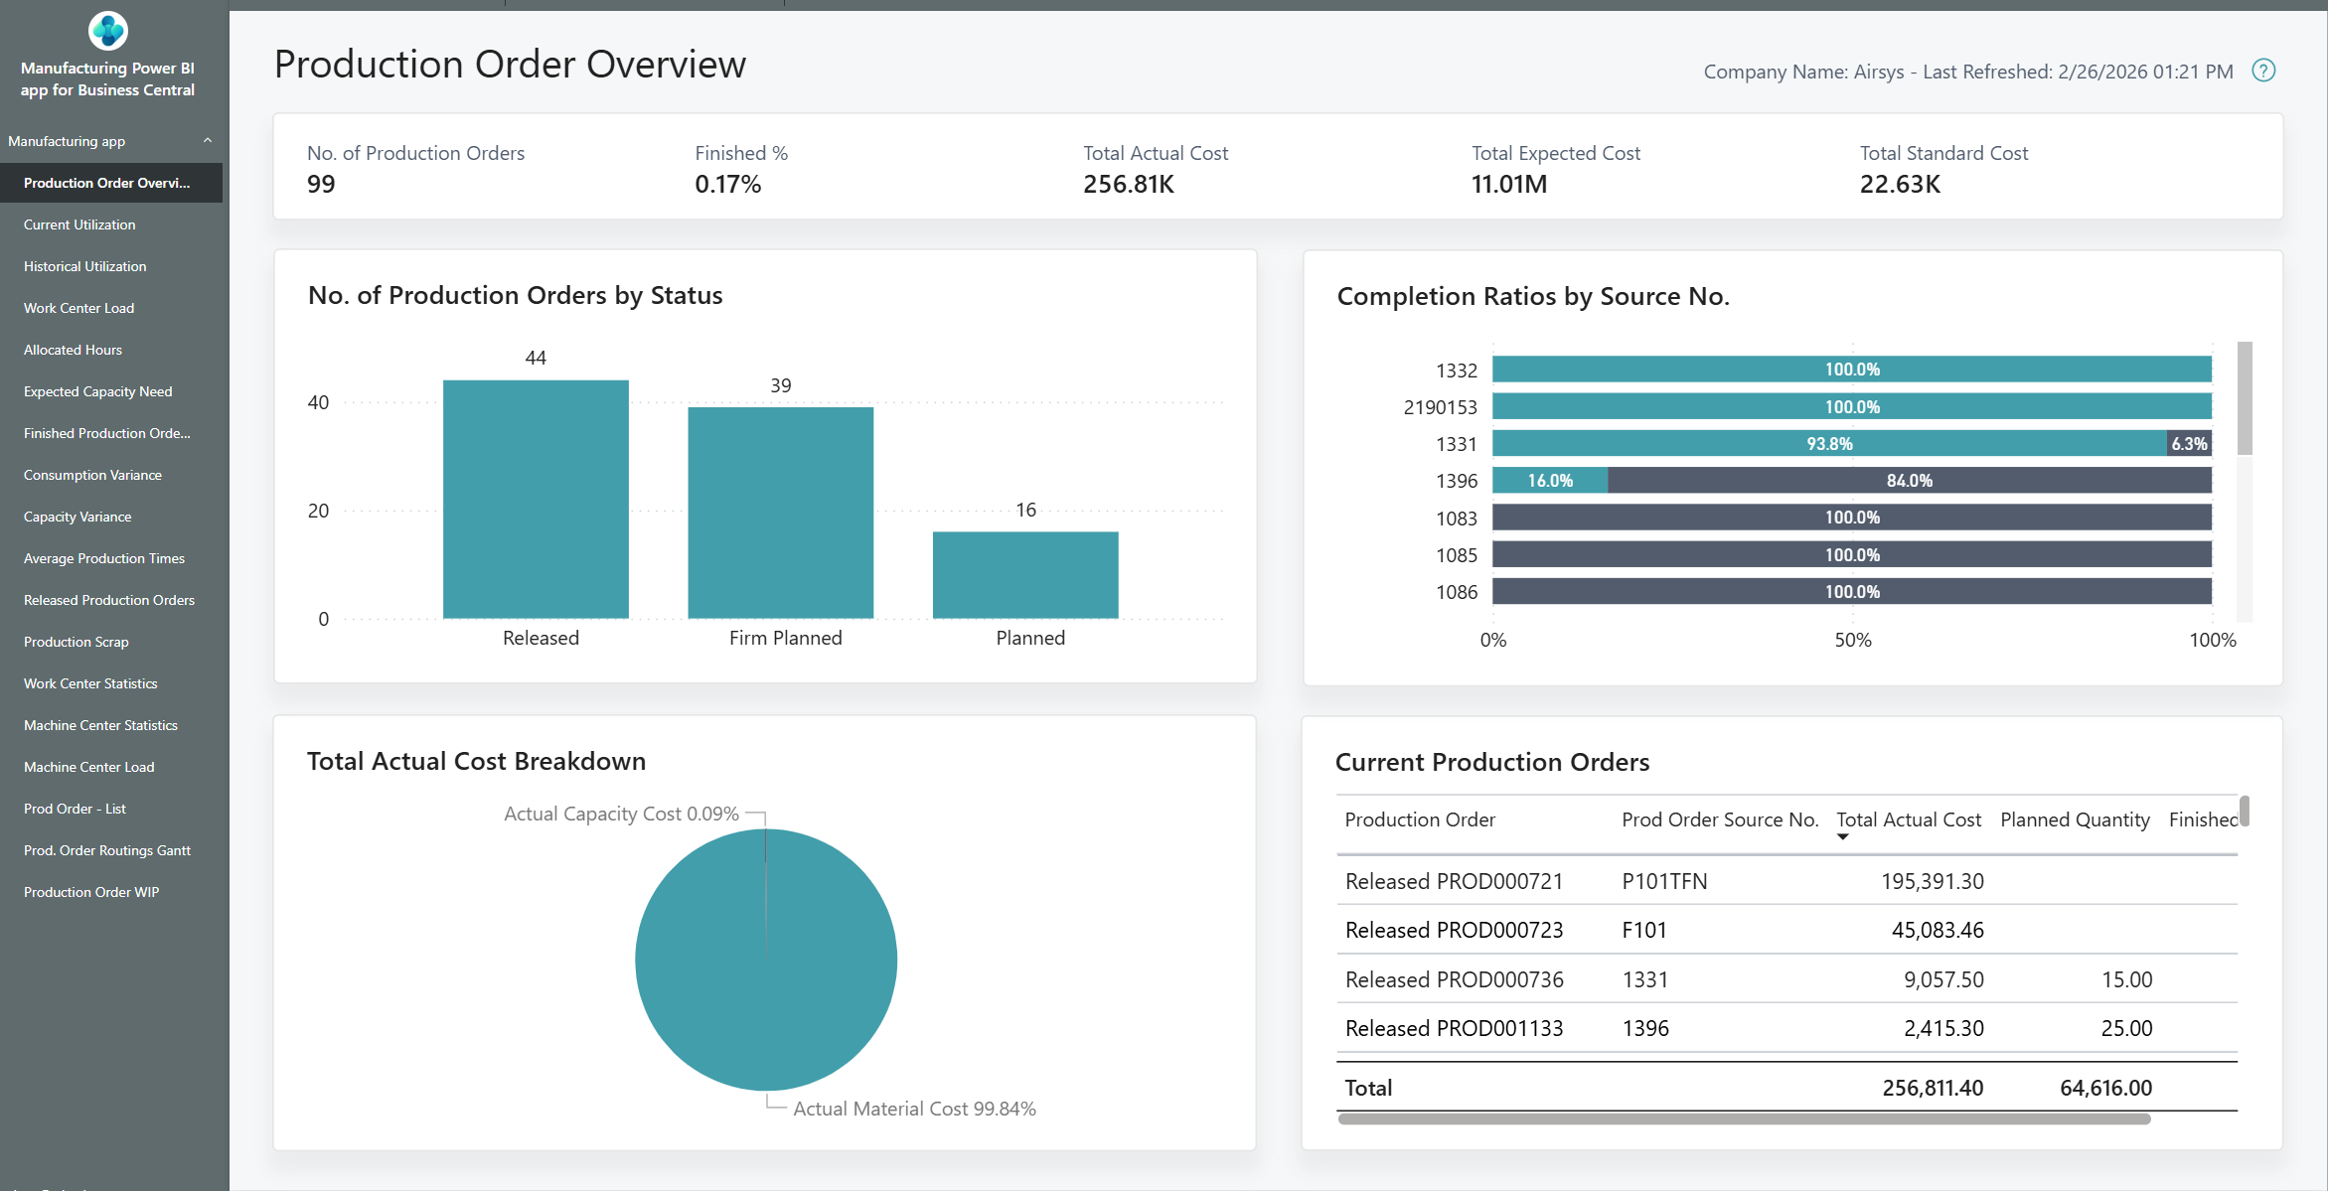View the Allocated Hours page

[x=72, y=350]
